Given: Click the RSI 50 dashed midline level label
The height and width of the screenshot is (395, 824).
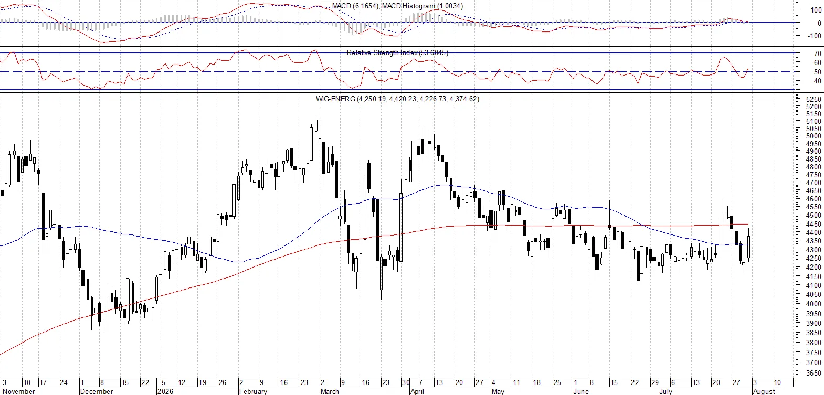Looking at the screenshot, I should pos(818,72).
